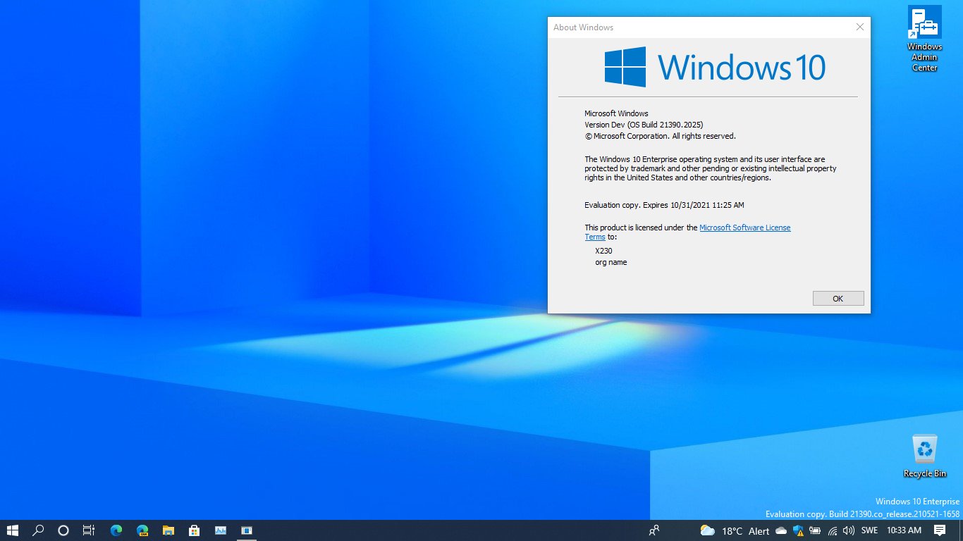Viewport: 963px width, 541px height.
Task: Switch the SWE input language
Action: pos(869,530)
